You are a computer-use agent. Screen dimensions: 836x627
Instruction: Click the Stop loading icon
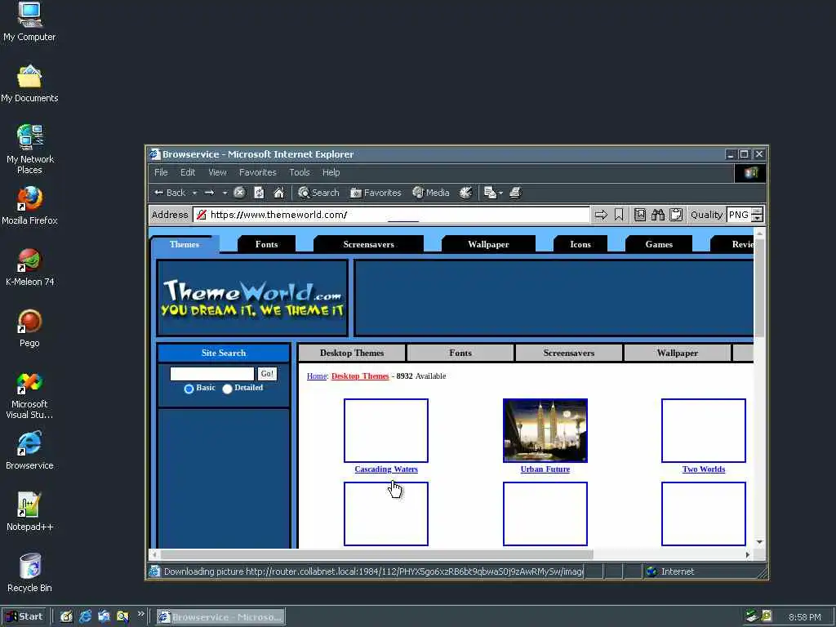pos(239,193)
